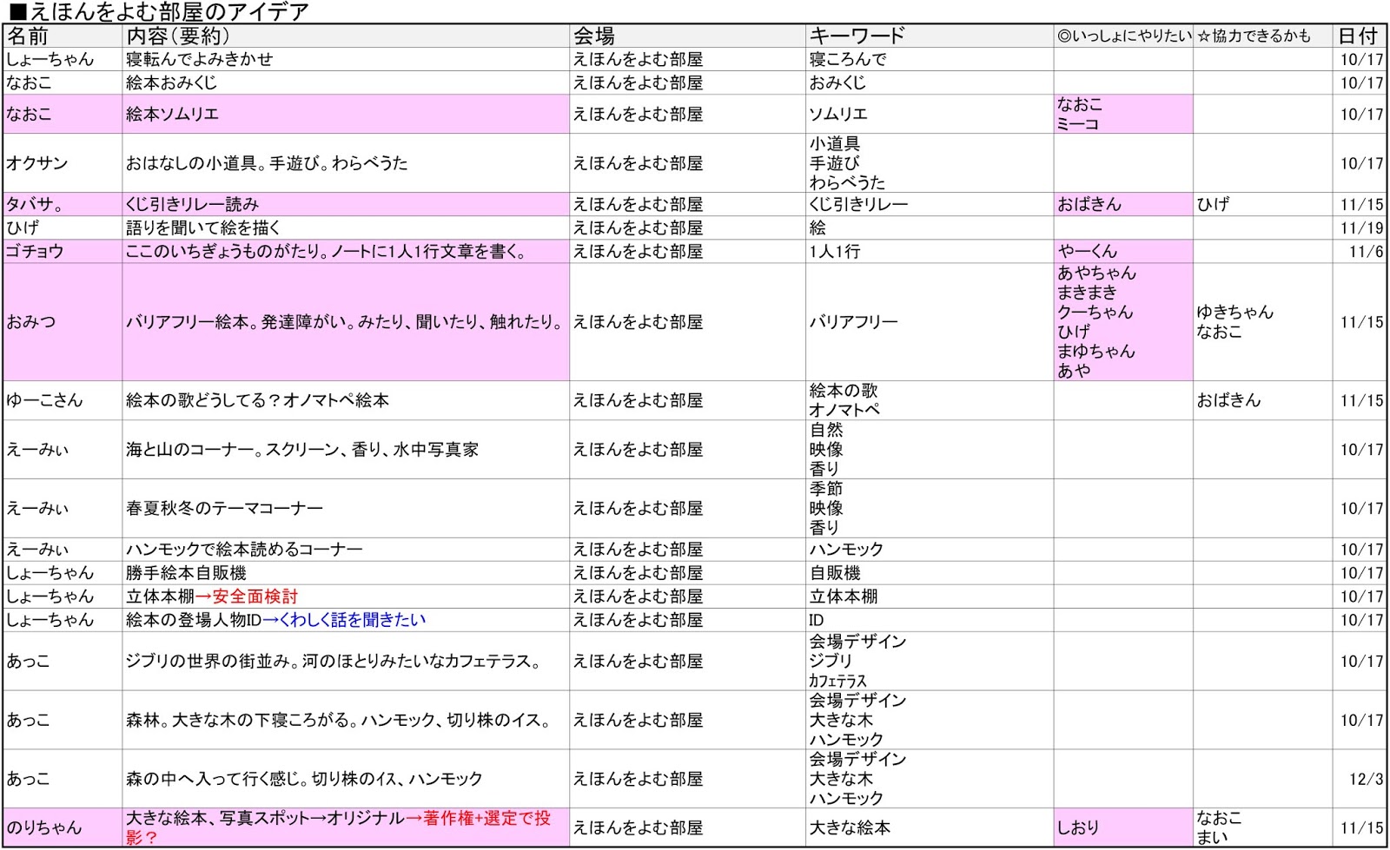
Task: Select the date cell 11/19
Action: pos(1359,227)
